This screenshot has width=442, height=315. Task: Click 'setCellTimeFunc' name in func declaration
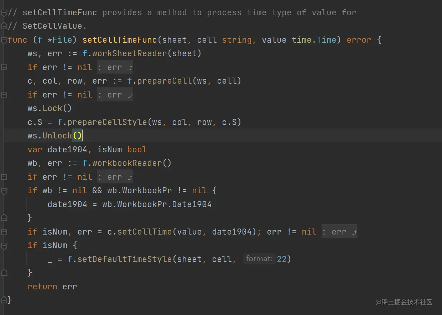[x=120, y=40]
